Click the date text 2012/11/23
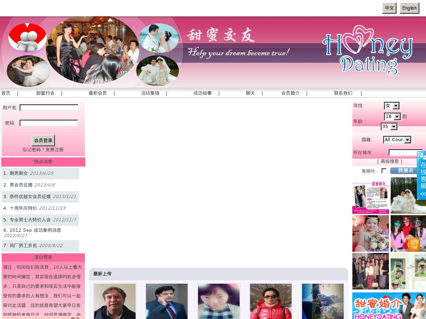Image resolution: width=426 pixels, height=319 pixels. [52, 208]
